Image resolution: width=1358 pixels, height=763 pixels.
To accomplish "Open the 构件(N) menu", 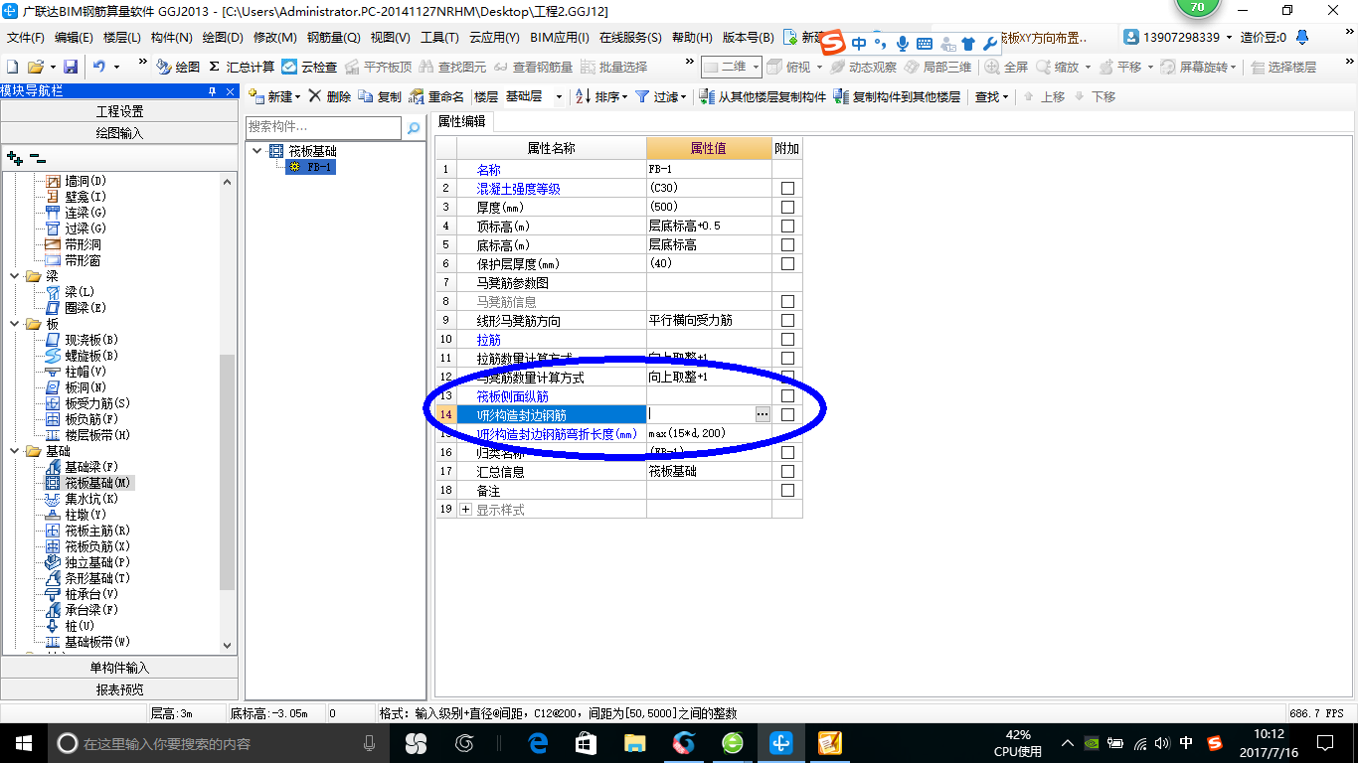I will pyautogui.click(x=171, y=38).
